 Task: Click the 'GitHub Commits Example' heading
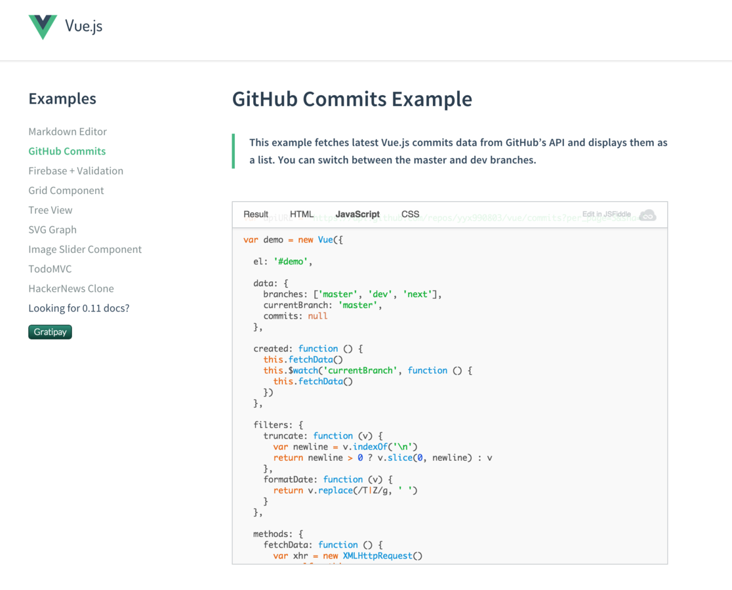pyautogui.click(x=352, y=99)
